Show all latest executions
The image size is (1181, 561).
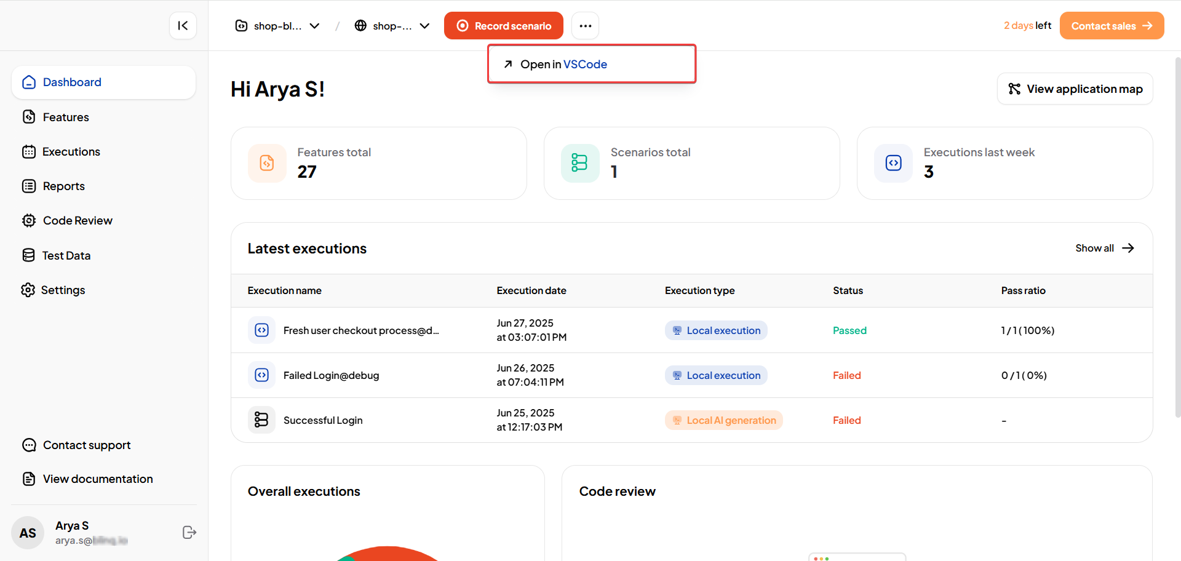coord(1104,249)
